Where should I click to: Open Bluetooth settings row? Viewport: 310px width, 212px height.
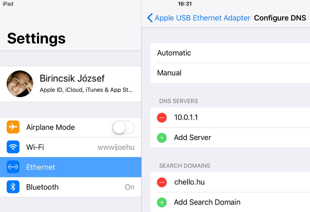point(70,187)
